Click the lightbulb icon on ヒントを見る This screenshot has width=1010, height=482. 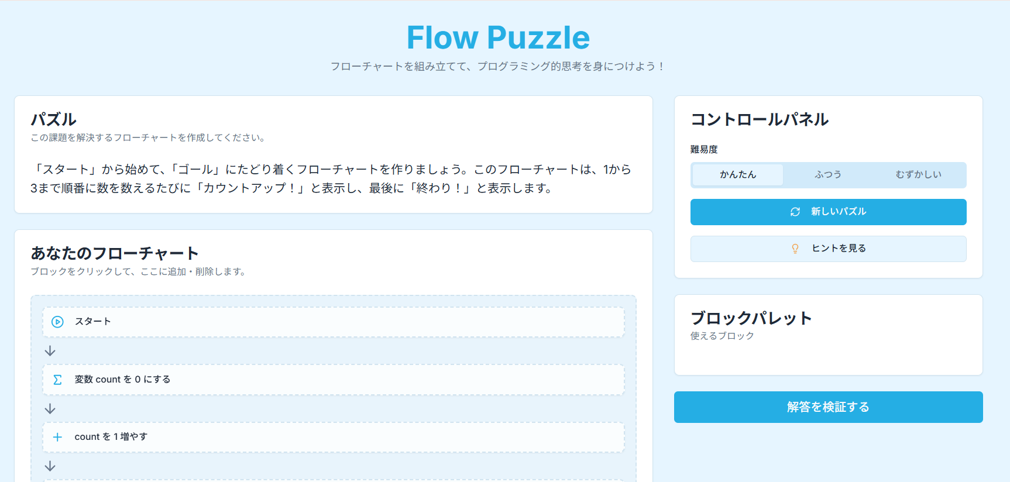(x=794, y=249)
